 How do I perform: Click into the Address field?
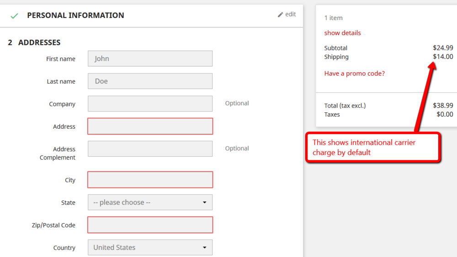(x=150, y=126)
